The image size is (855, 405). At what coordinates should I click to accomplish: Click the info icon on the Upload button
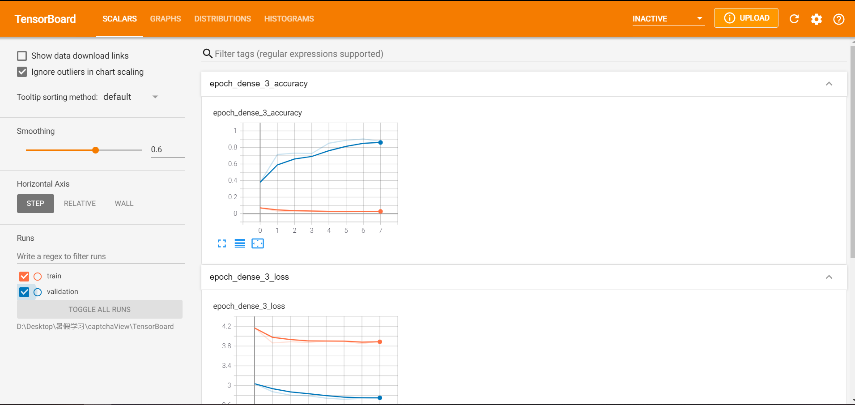click(x=729, y=18)
